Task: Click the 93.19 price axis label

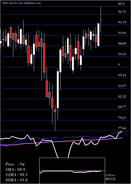Action: [x=122, y=22]
